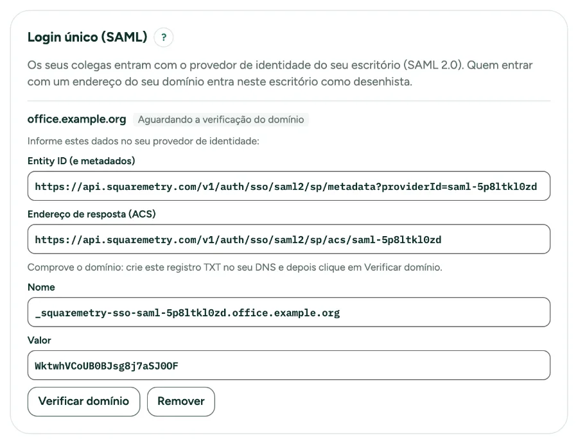The image size is (578, 444).
Task: Select the Endereço de resposta ACS URL field
Action: coord(289,239)
